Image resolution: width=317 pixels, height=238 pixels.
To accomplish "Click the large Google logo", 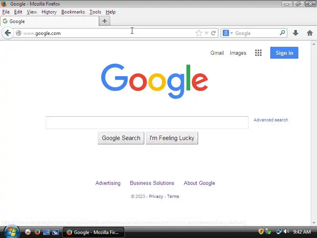I will pos(155,81).
